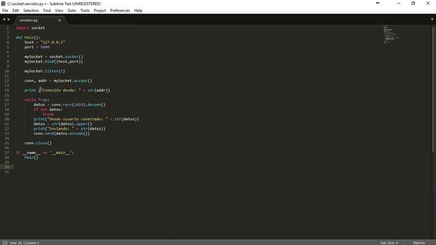The width and height of the screenshot is (436, 245).
Task: Click on 'mySocket.bind((host,port))' line
Action: click(54, 61)
